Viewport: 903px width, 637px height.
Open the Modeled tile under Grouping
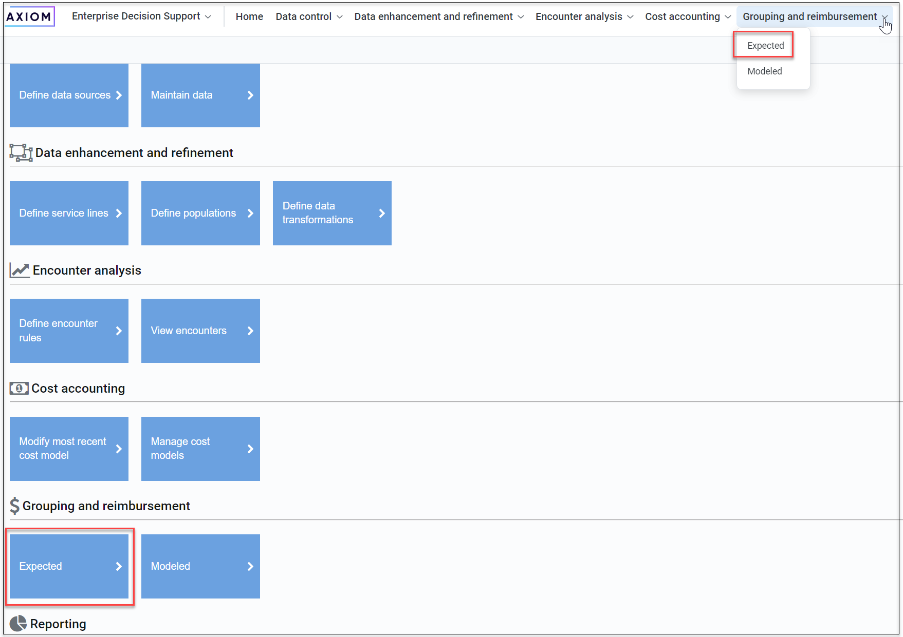pyautogui.click(x=200, y=566)
